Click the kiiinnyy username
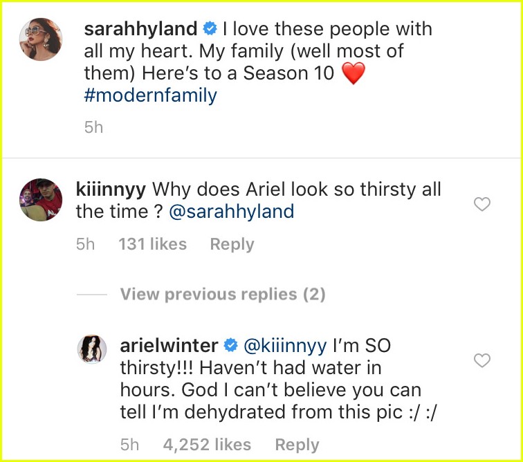523x462 pixels. [x=113, y=188]
